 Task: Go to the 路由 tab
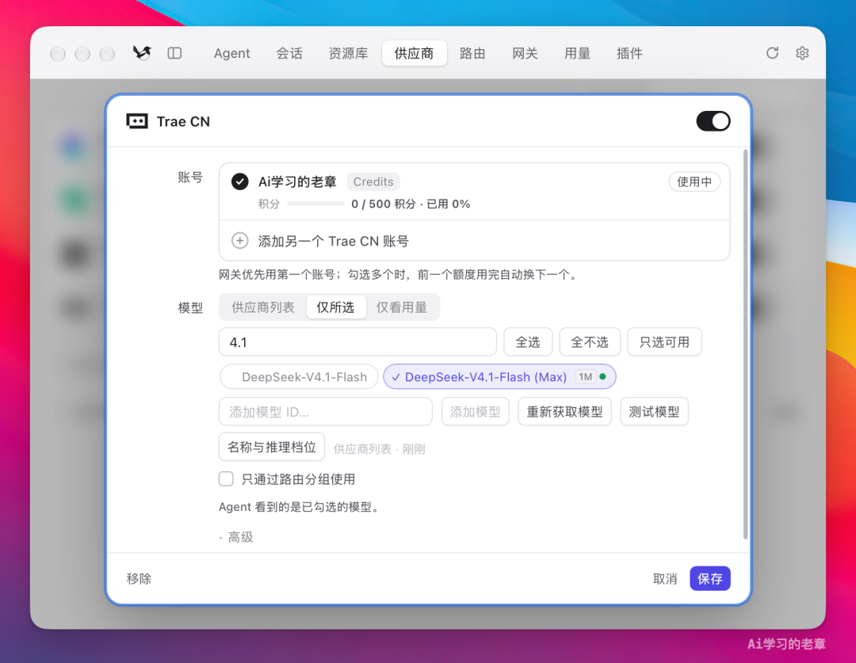(x=472, y=54)
